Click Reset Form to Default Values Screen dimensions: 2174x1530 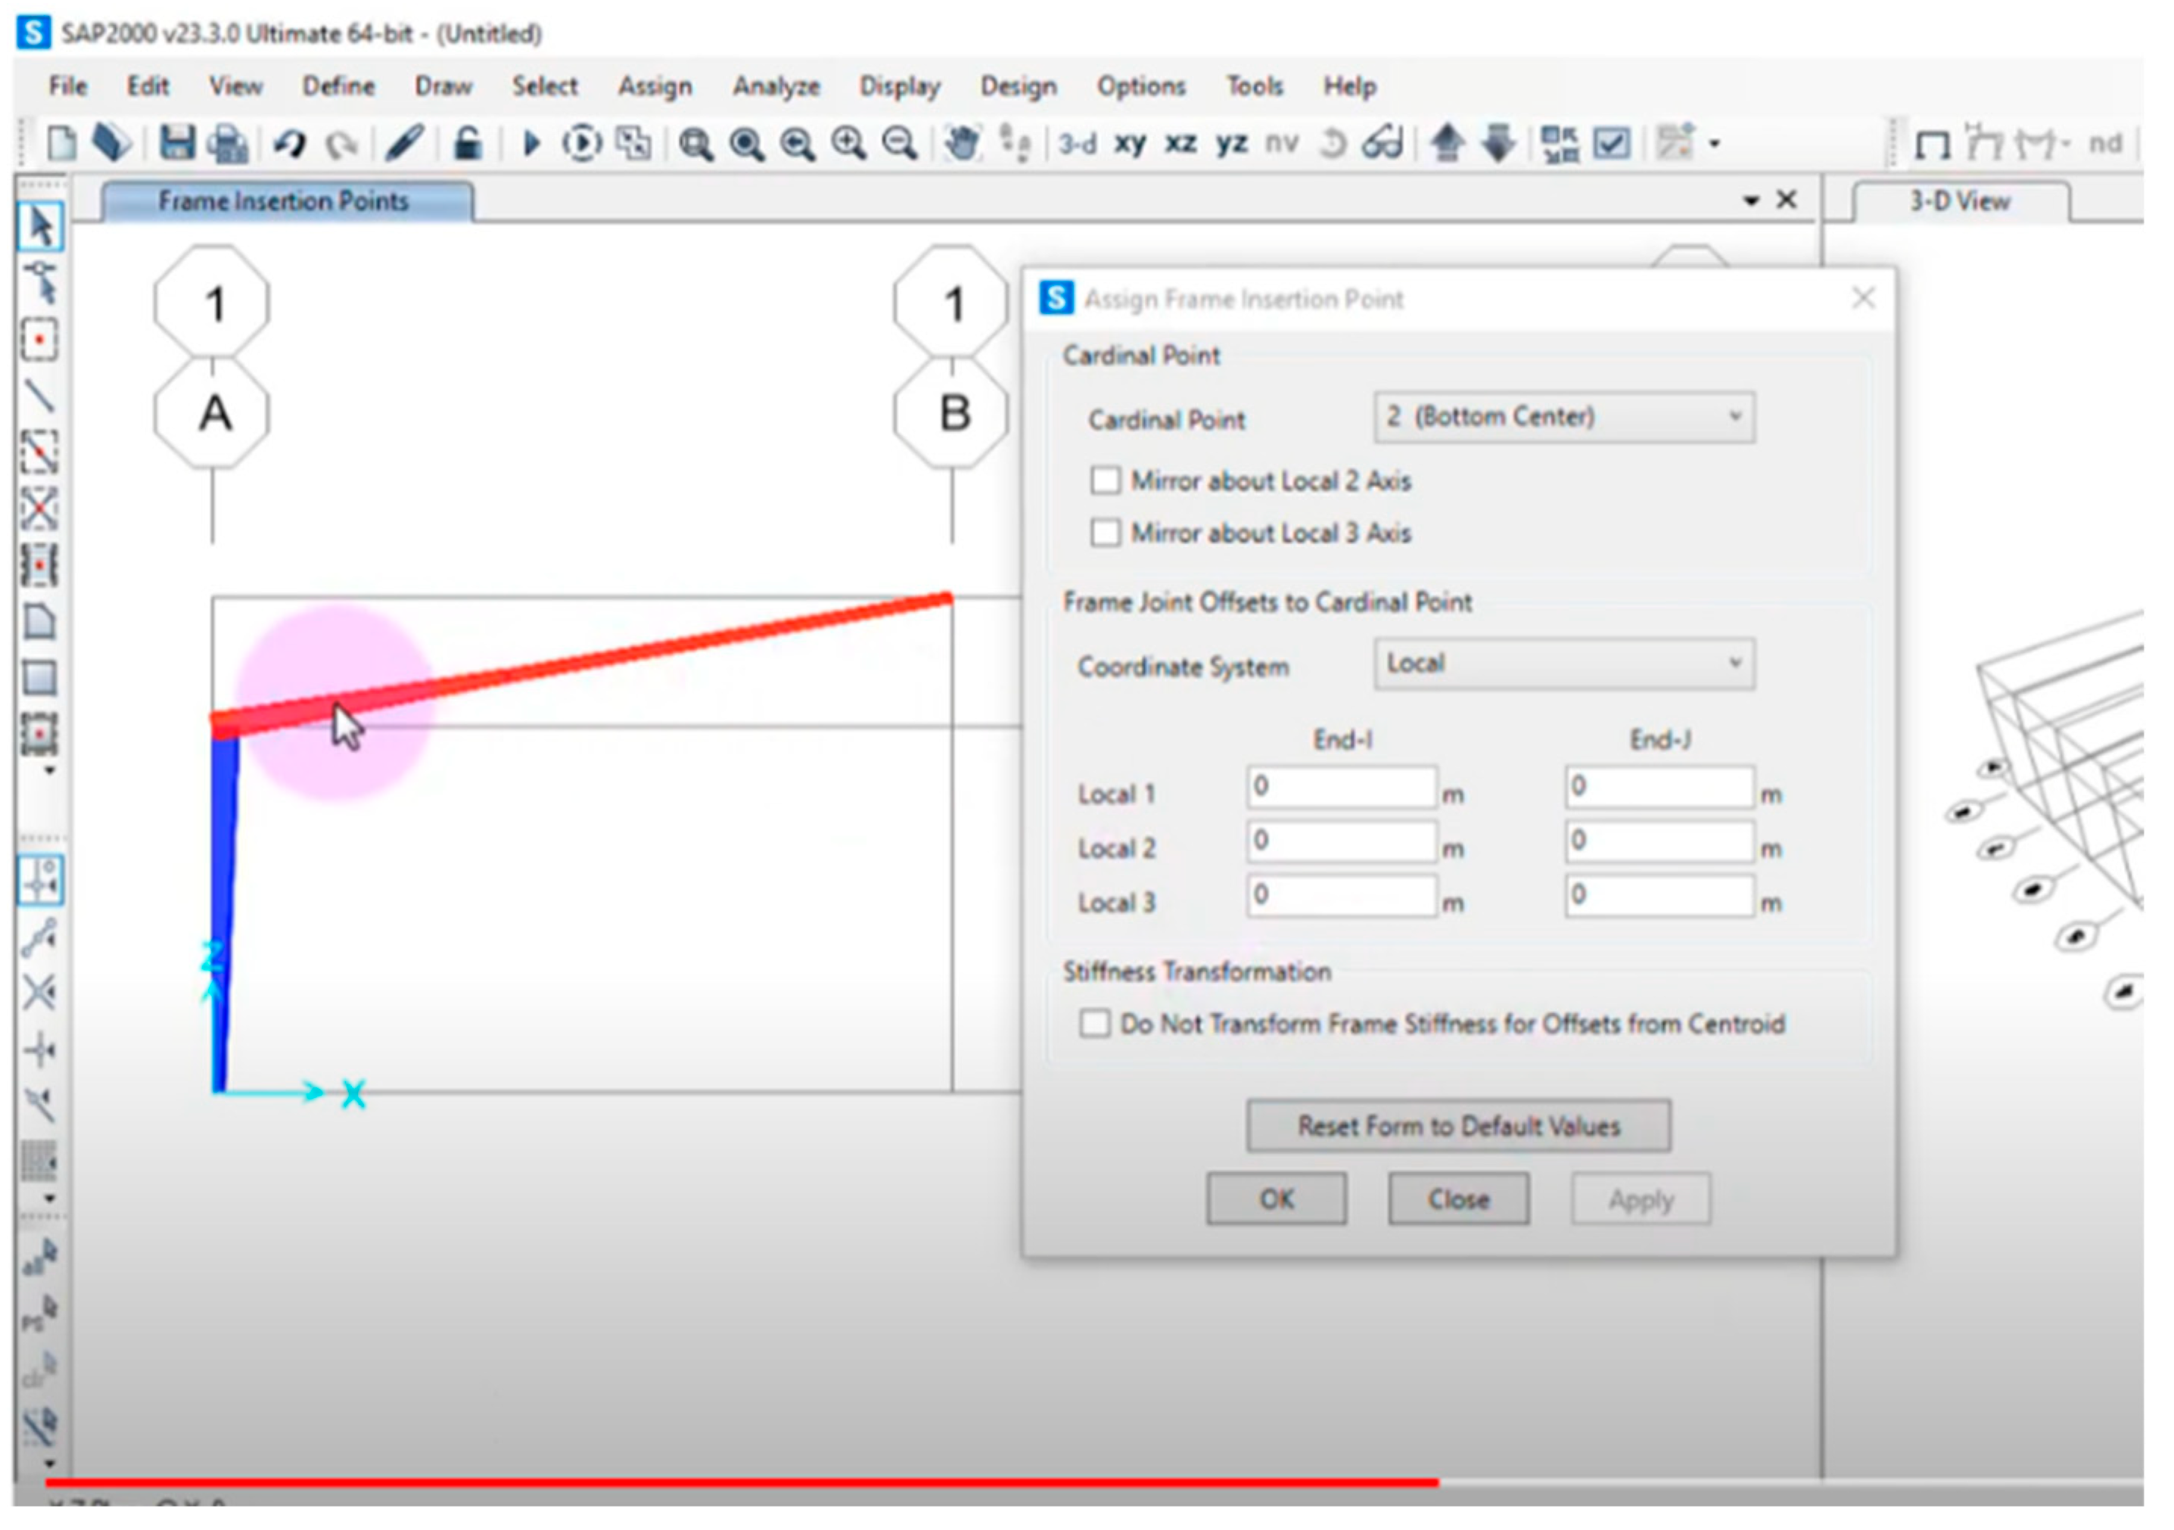1458,1126
